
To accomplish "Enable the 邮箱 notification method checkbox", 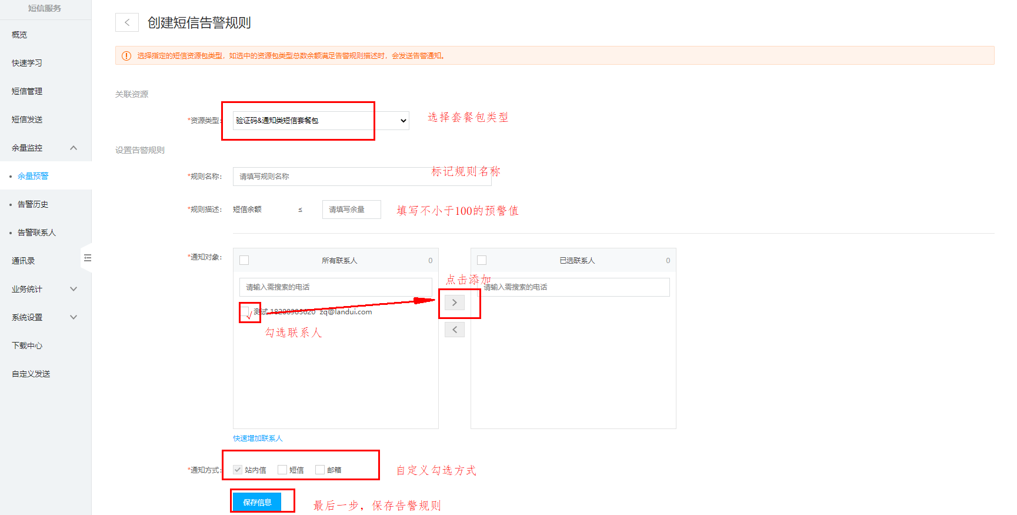I will 320,470.
